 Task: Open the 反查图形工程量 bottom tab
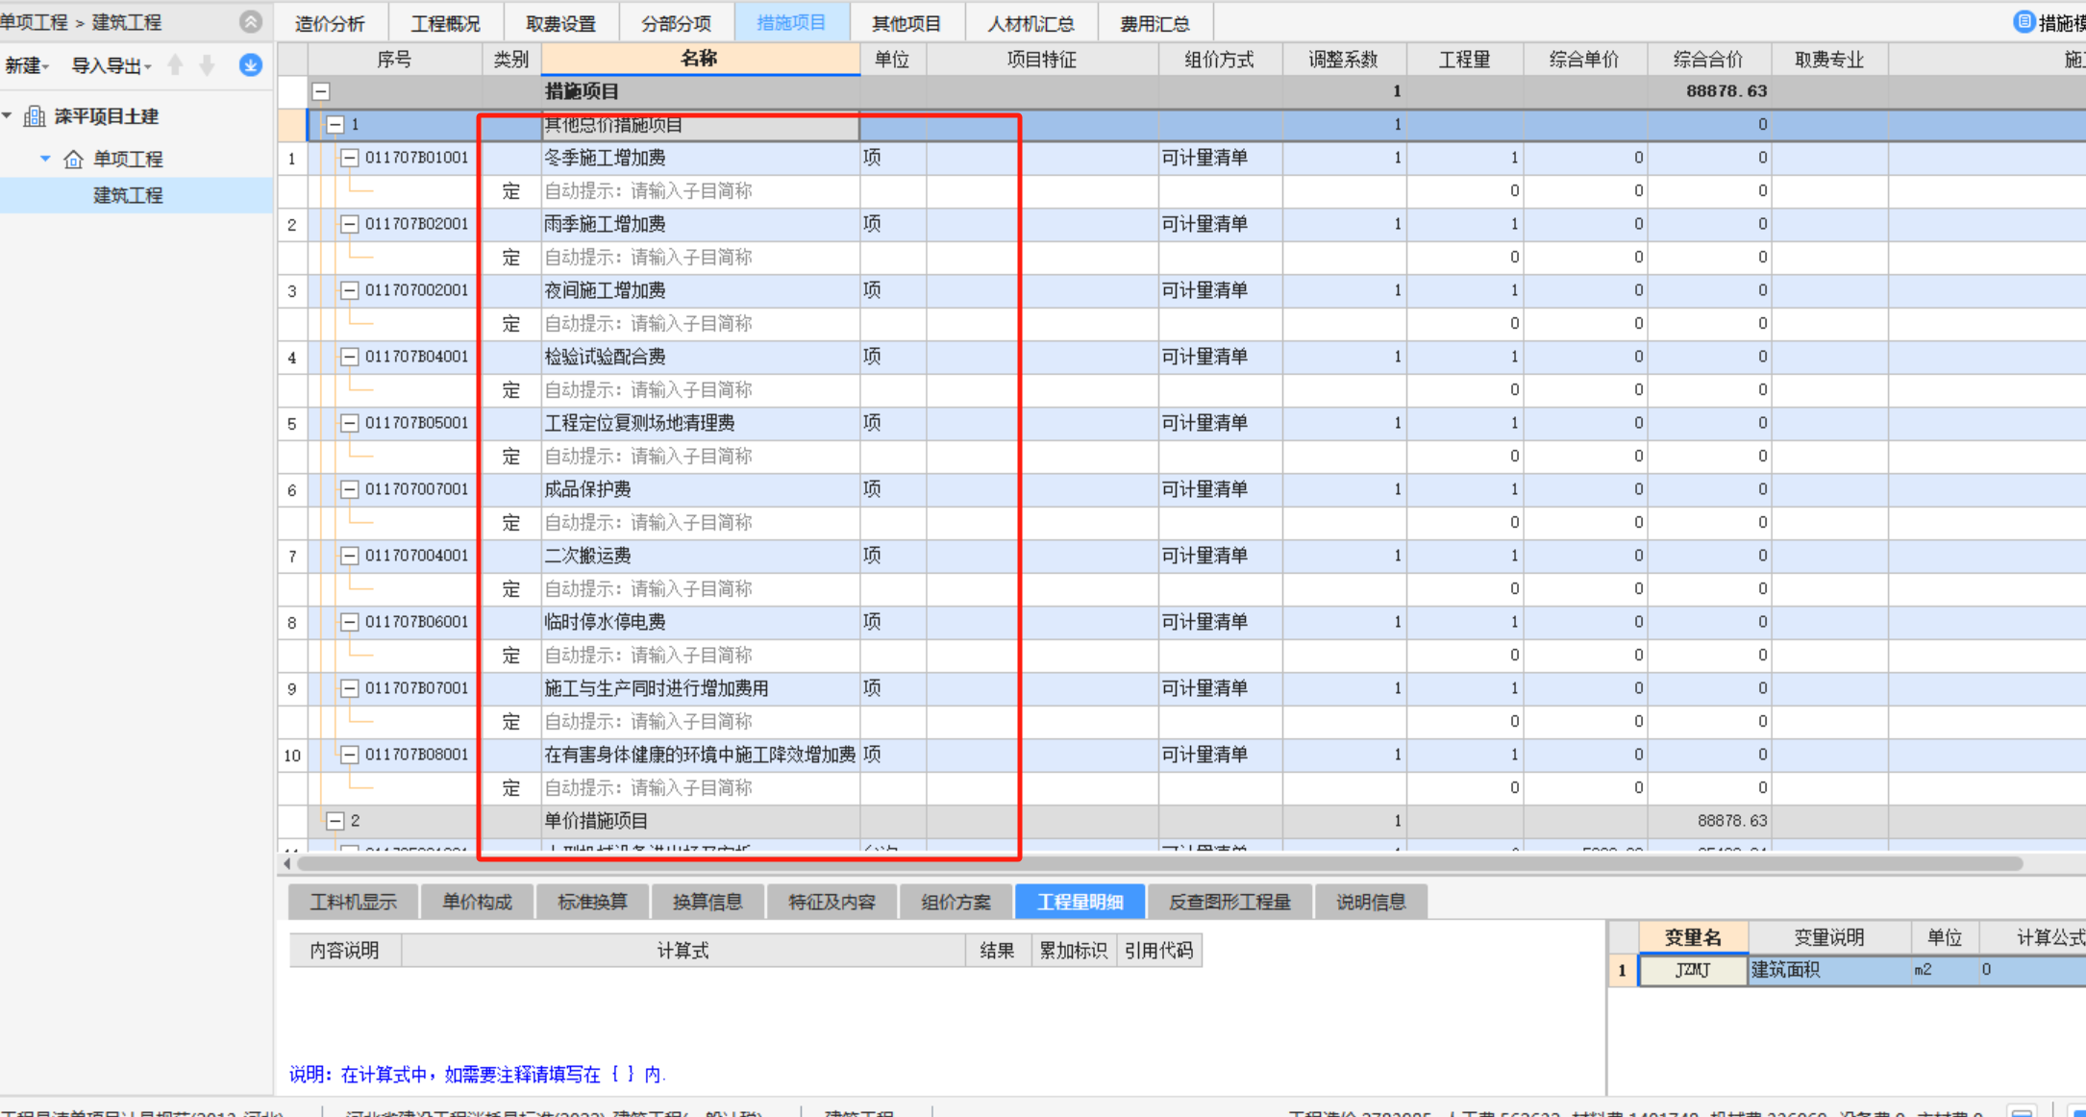1229,902
